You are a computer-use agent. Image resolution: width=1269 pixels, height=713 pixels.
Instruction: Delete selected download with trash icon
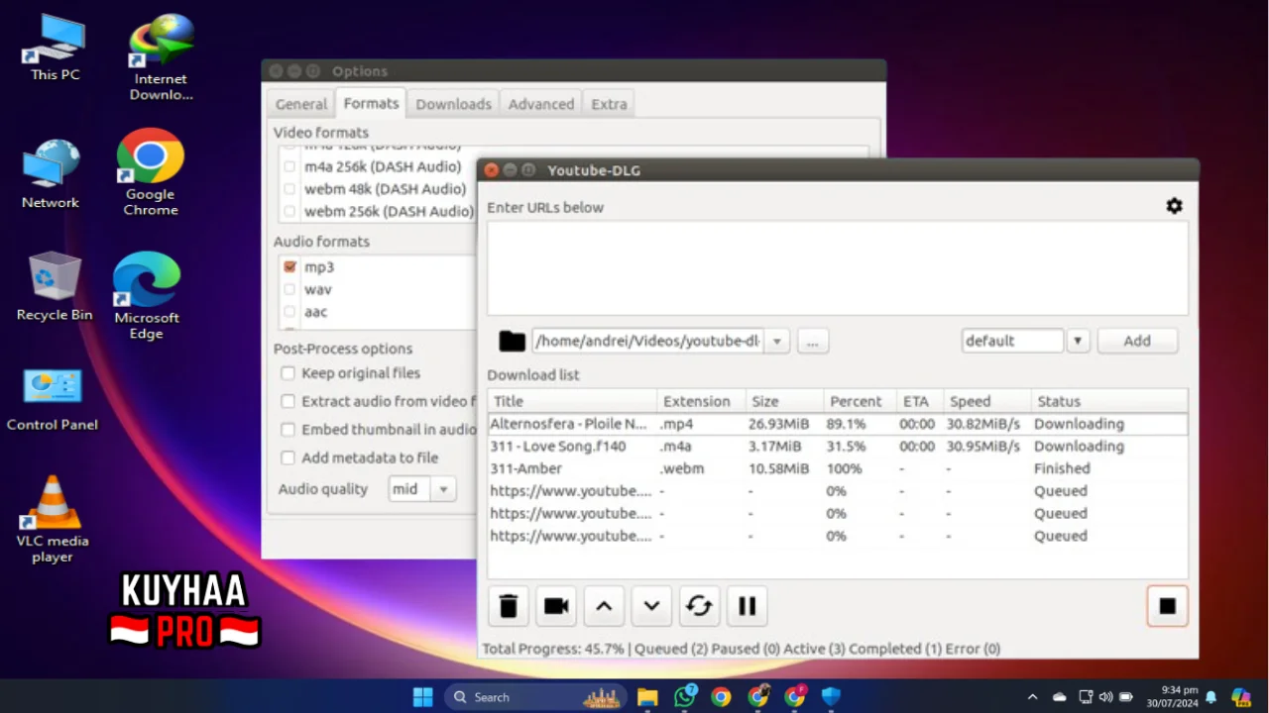click(509, 606)
